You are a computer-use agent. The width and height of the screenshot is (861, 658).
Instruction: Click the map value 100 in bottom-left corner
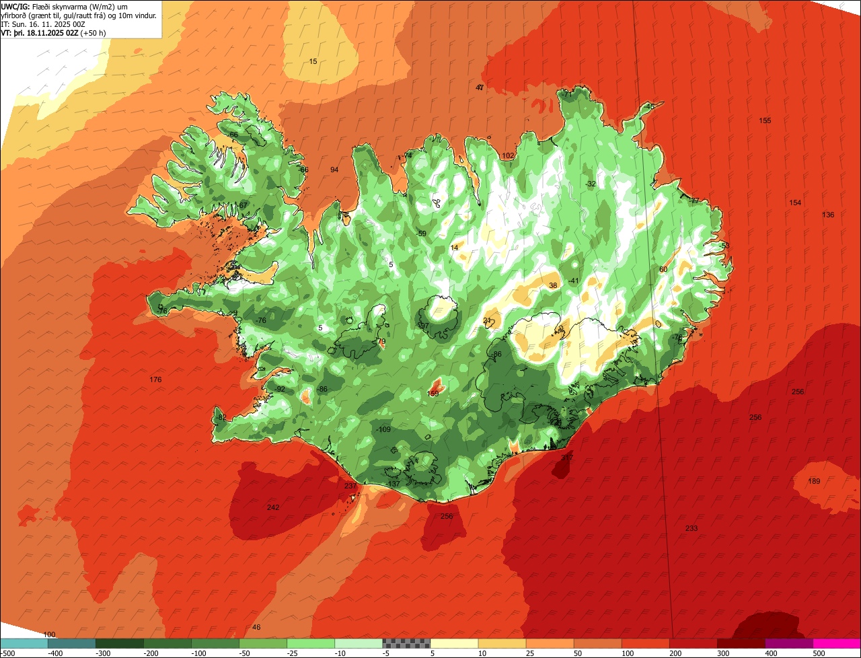click(x=49, y=634)
